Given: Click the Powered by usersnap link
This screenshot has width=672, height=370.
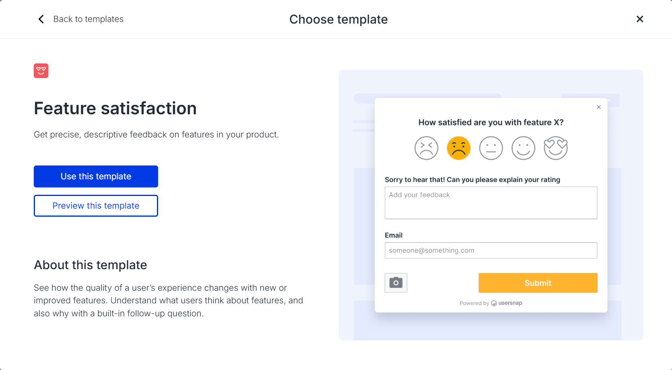Looking at the screenshot, I should 491,303.
